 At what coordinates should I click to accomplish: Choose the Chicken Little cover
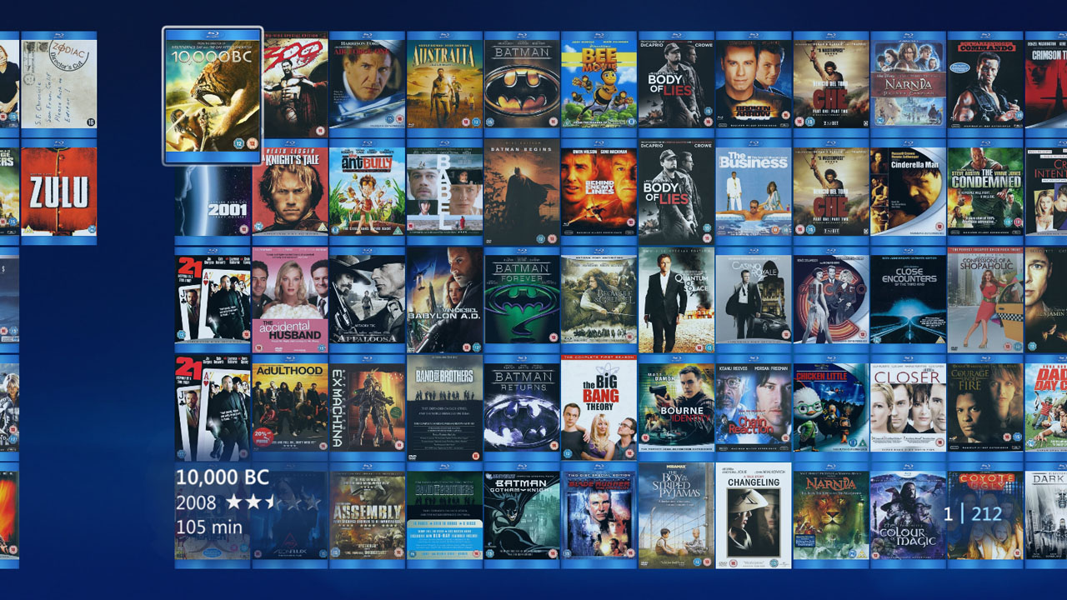tap(830, 408)
